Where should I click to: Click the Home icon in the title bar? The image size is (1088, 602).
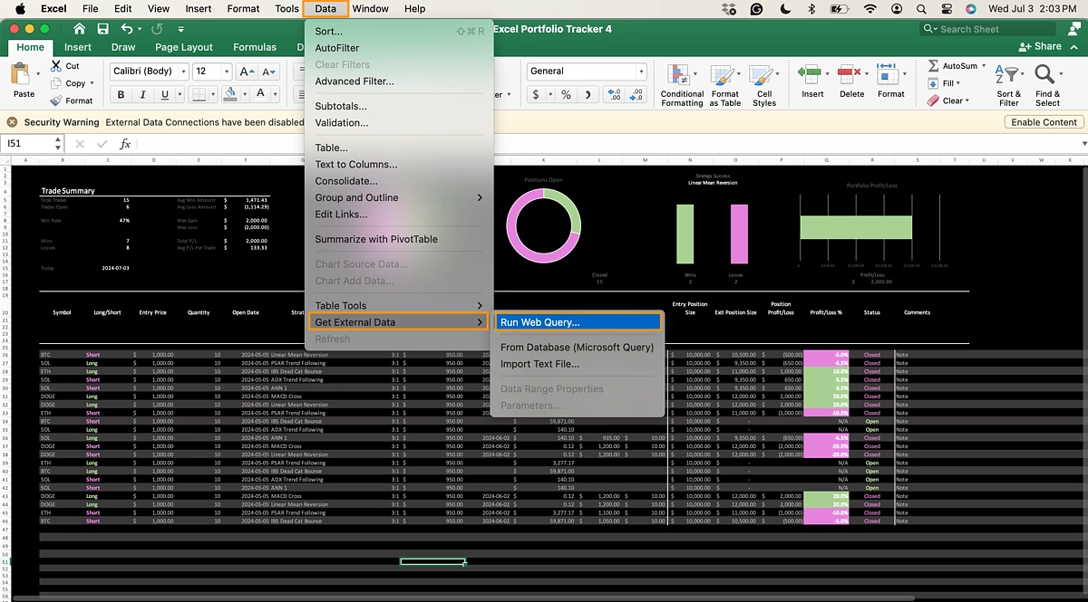tap(78, 29)
